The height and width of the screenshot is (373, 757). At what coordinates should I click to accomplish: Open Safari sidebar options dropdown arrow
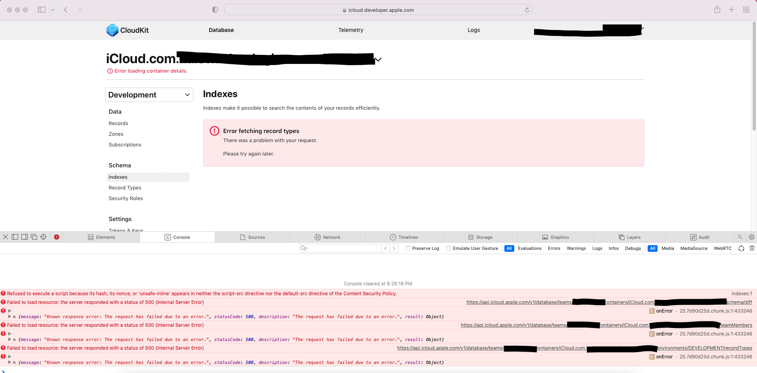52,10
